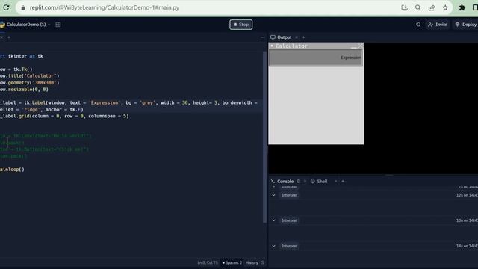Close the Shell tab
Screen dimensions: 478x269
[335, 181]
